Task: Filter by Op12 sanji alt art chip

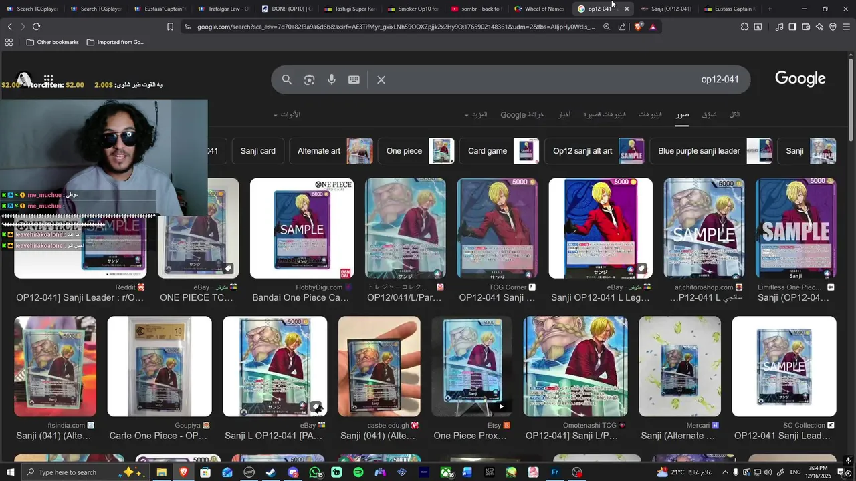Action: tap(595, 151)
